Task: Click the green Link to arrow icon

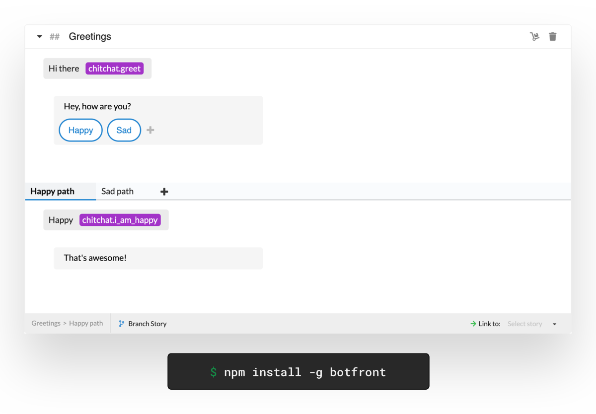Action: [472, 323]
